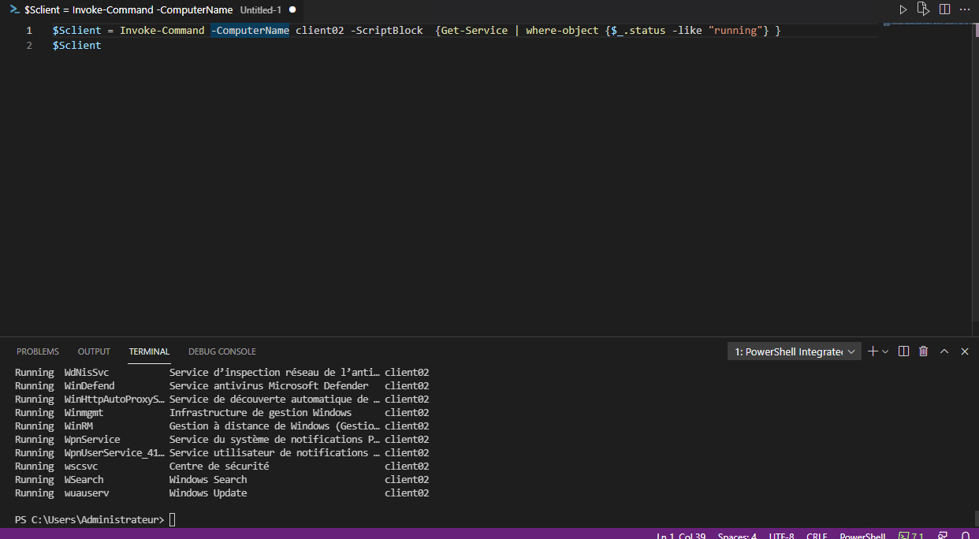Switch to the DEBUG CONSOLE tab

click(221, 351)
